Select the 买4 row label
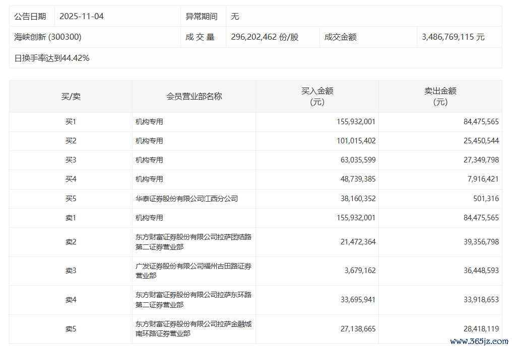 (x=71, y=179)
